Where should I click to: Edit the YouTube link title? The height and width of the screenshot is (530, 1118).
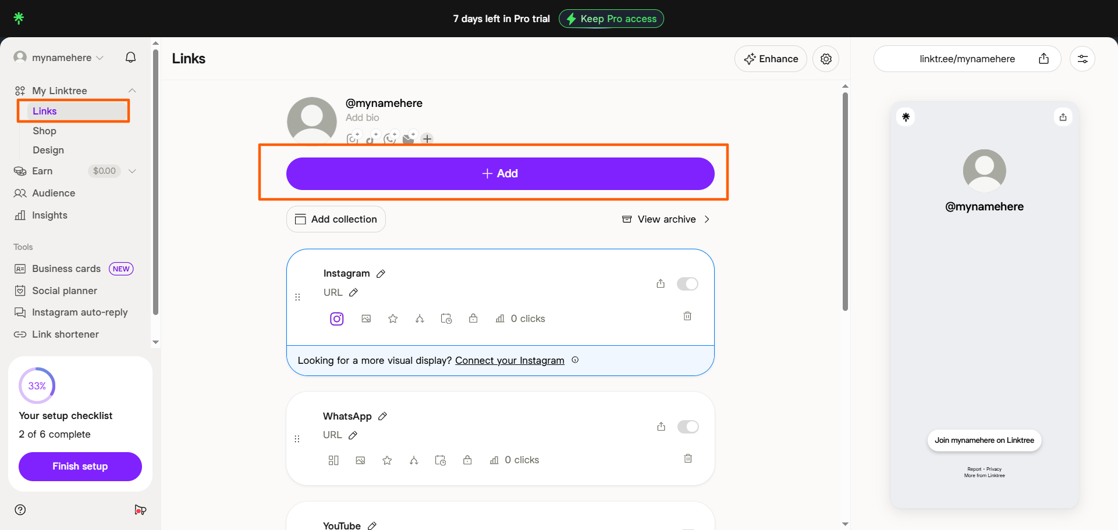click(372, 525)
